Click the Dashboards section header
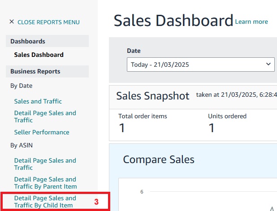Screen dimensions: 277x211 [48, 41]
